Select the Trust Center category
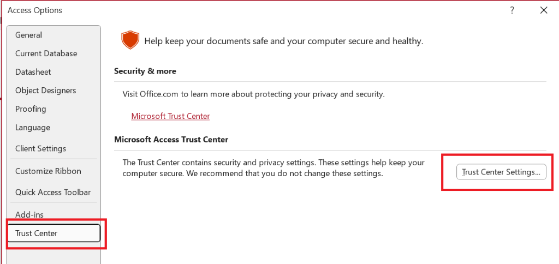 point(37,233)
